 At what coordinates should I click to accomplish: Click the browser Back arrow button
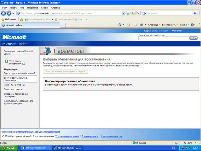click(4, 14)
